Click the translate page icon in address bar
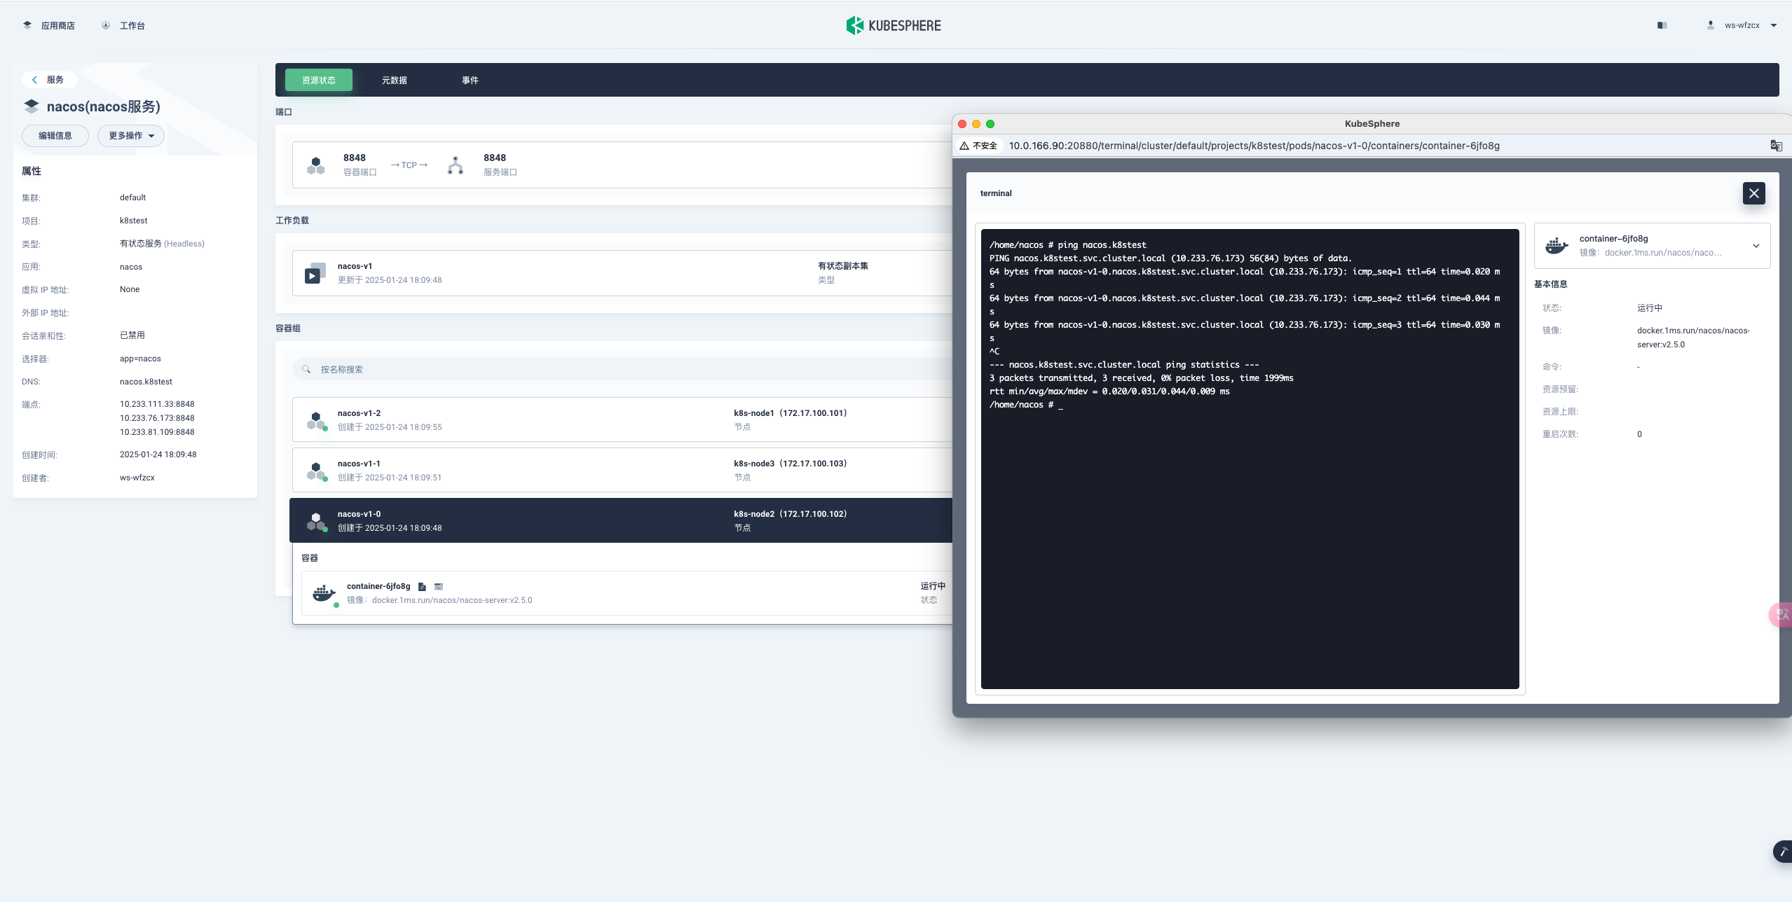 click(1777, 146)
